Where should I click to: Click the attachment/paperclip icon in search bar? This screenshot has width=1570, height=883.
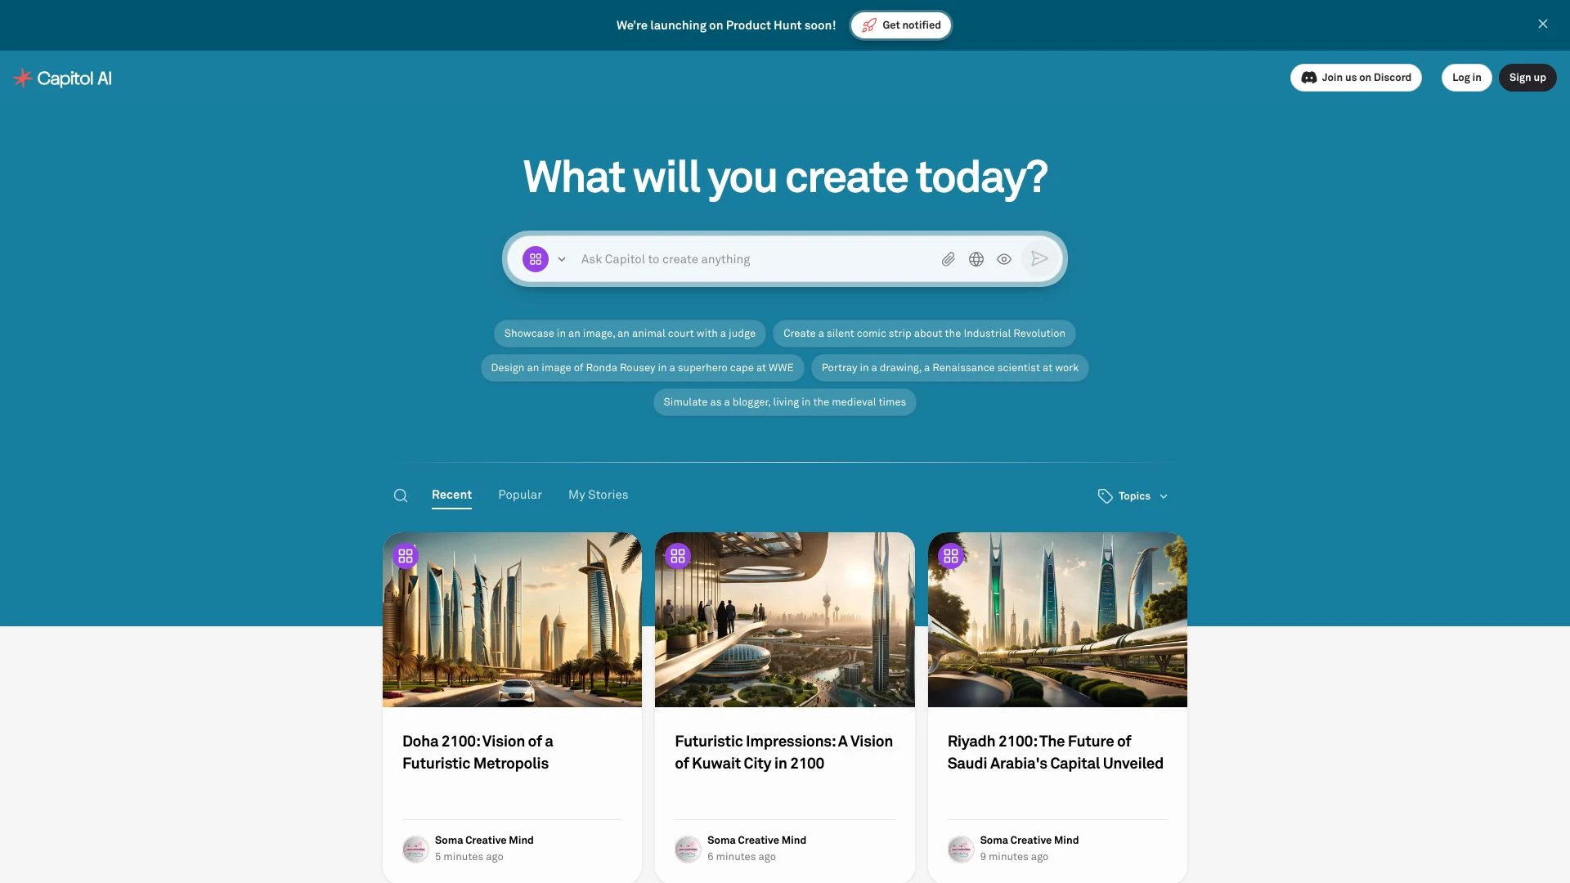(x=947, y=258)
